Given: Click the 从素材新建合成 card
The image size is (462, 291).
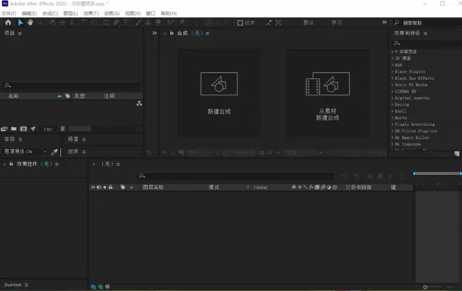Looking at the screenshot, I should point(328,93).
